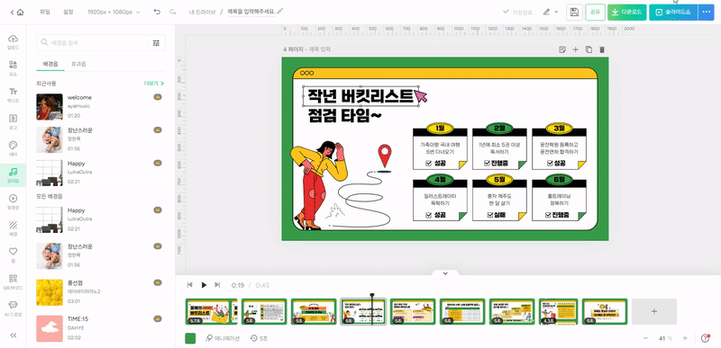Open 애니메이션 animation settings

point(223,338)
